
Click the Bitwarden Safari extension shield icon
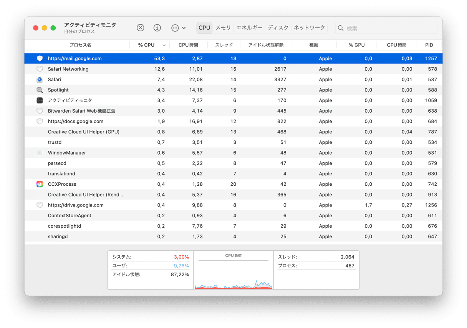[x=40, y=111]
